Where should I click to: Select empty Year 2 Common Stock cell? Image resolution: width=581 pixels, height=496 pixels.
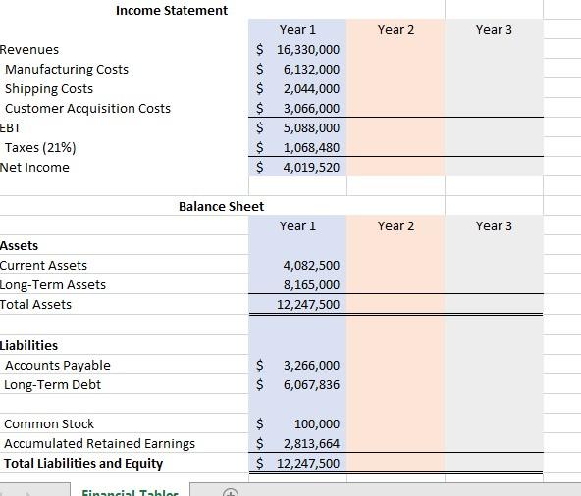396,424
